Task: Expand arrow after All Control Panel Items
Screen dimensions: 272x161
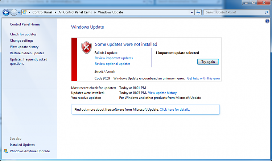Action: pos(95,12)
